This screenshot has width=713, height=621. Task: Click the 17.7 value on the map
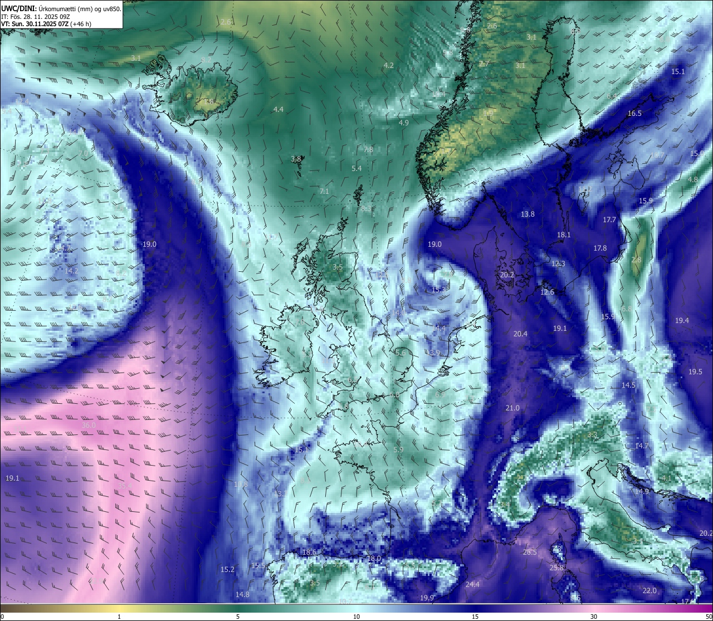(609, 219)
